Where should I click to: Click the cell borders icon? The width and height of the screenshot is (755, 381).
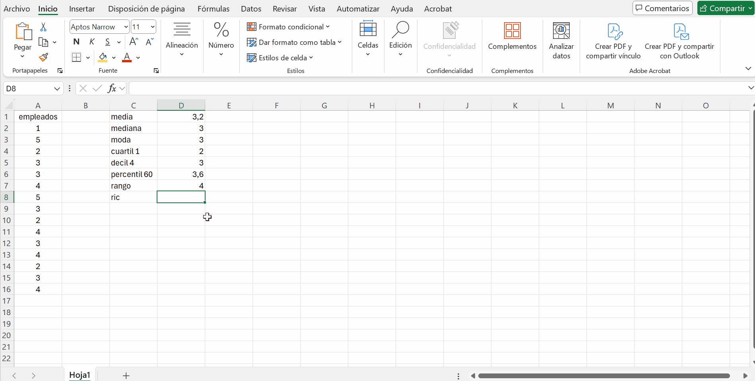tap(76, 58)
